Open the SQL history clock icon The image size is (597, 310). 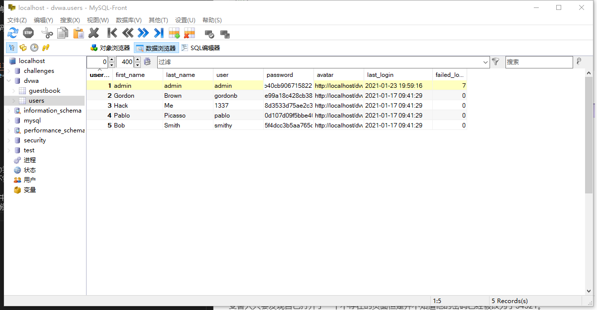(x=34, y=48)
